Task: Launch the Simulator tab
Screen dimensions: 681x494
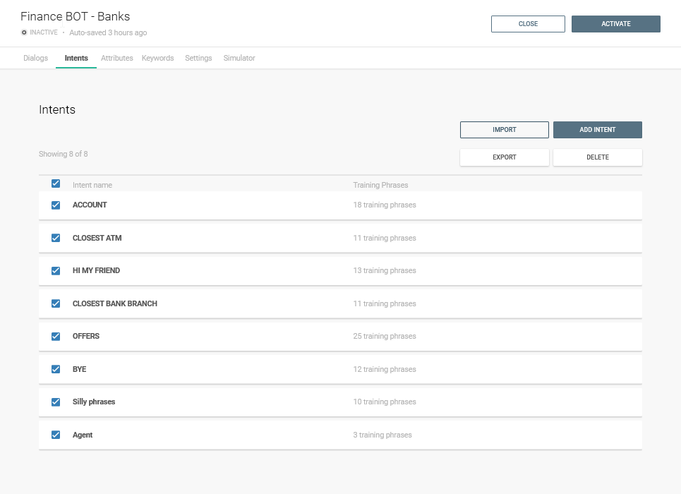Action: 239,58
